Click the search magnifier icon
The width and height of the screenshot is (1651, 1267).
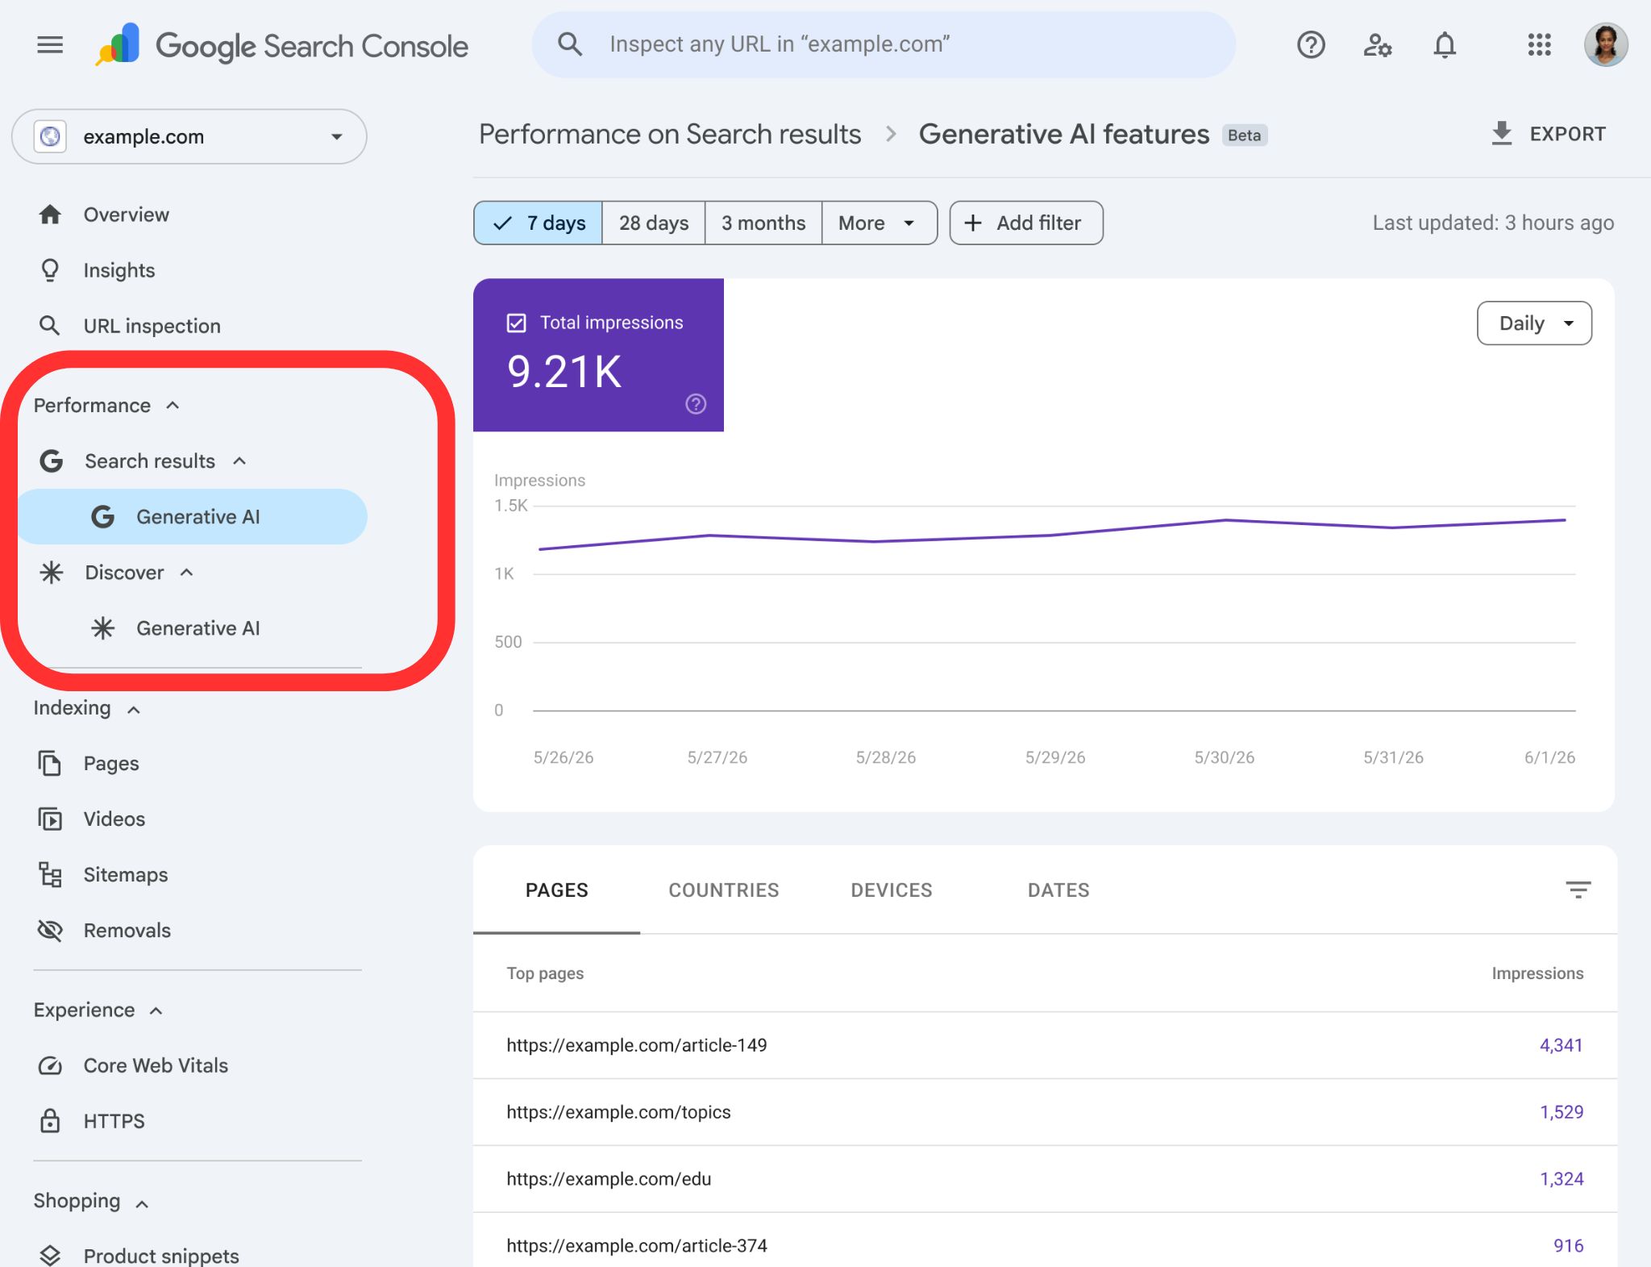[570, 44]
